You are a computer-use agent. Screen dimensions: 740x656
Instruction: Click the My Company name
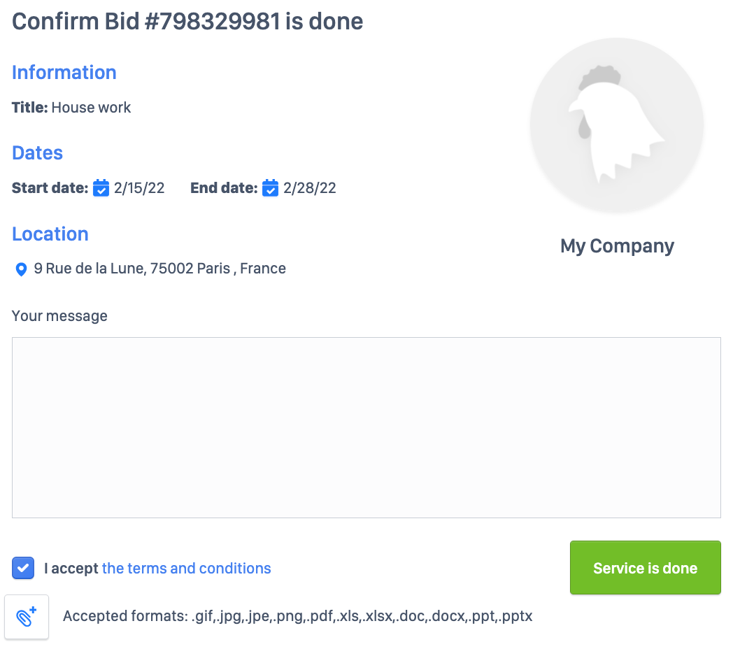tap(617, 246)
